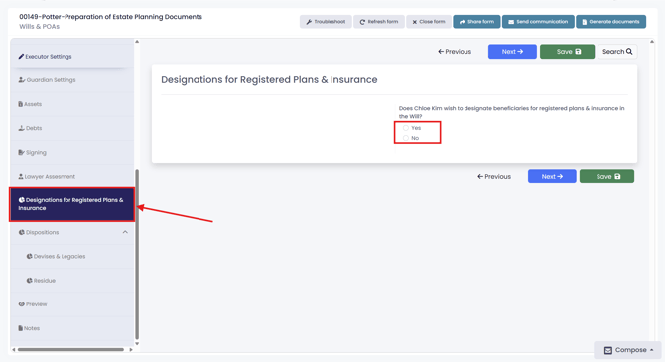Viewport: 665px width, 362px height.
Task: Click top Next button
Action: (x=512, y=52)
